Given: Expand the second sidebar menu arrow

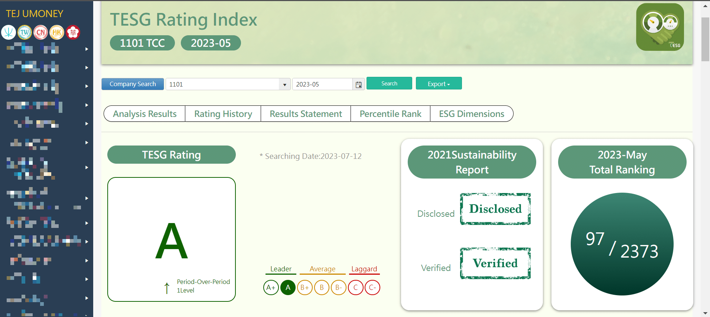Looking at the screenshot, I should coord(87,68).
